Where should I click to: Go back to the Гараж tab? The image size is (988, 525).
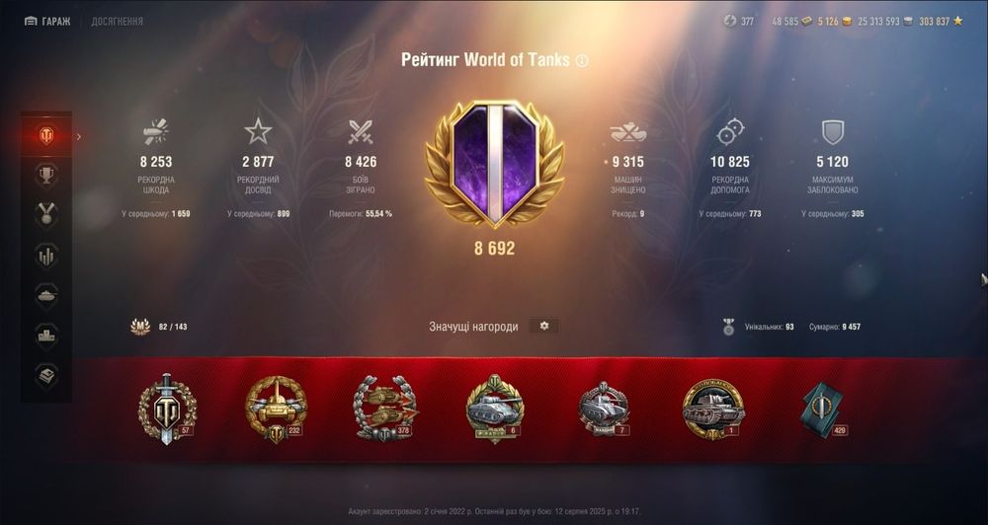point(47,22)
